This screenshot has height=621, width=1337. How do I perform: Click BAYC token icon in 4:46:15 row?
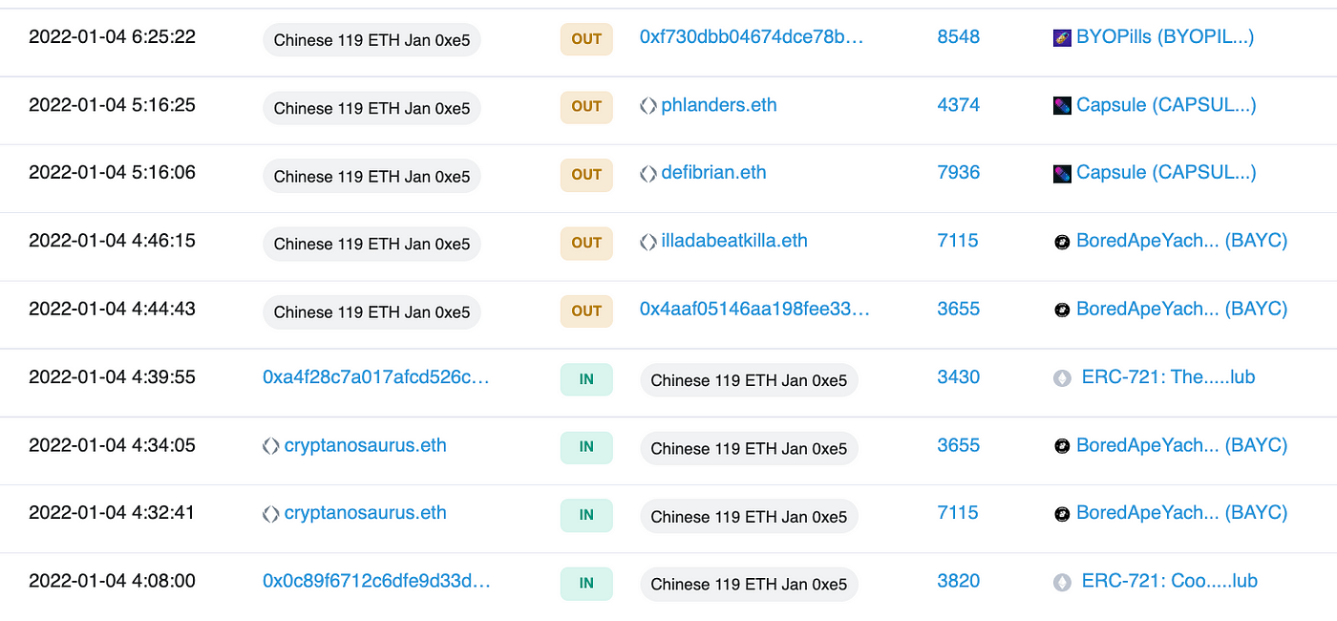tap(1062, 243)
